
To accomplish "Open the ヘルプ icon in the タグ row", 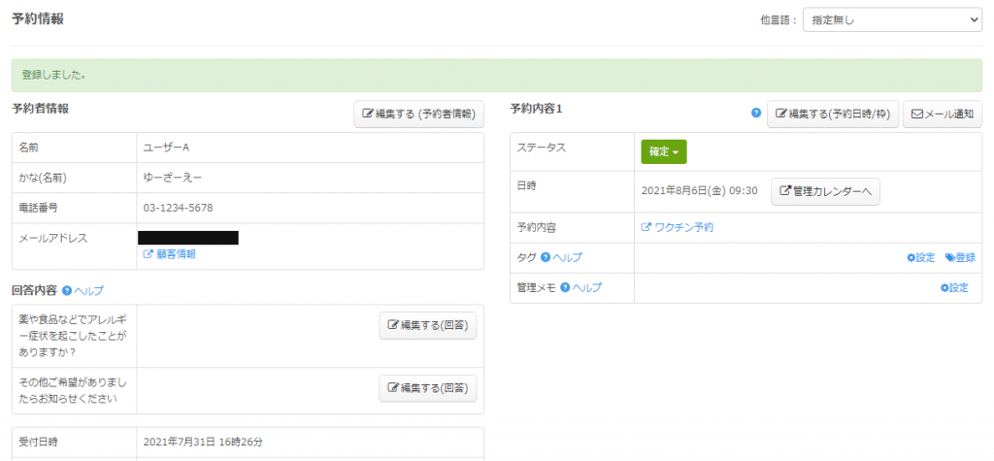I will 546,257.
